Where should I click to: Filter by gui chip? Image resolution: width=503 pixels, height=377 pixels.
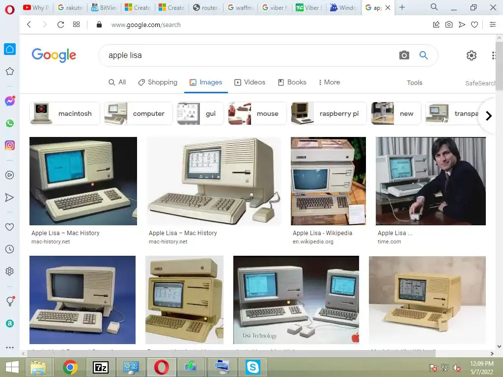point(200,113)
